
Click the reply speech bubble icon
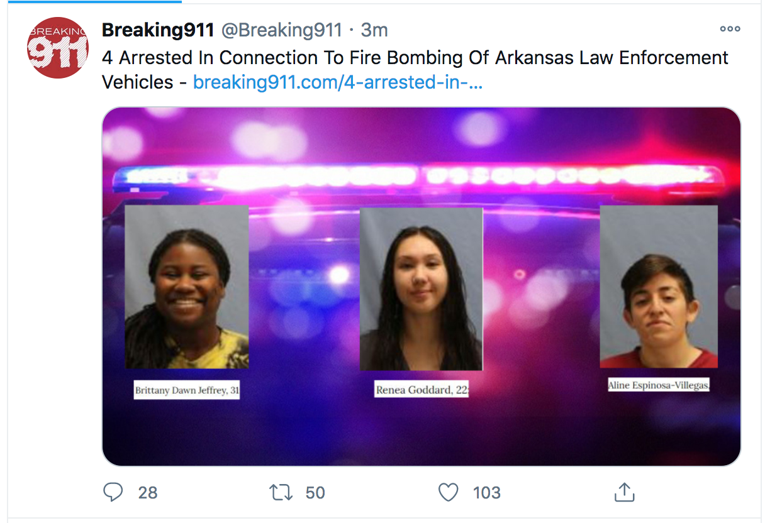coord(113,492)
